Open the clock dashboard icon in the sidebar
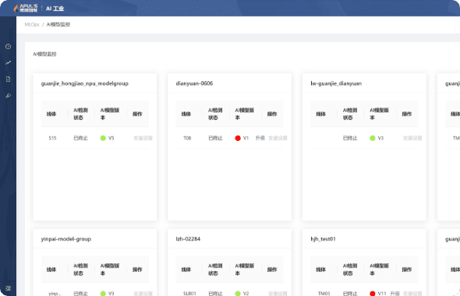Screen dimensions: 460x296 click(x=9, y=46)
